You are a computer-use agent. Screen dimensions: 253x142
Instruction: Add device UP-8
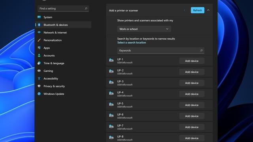coord(192,138)
